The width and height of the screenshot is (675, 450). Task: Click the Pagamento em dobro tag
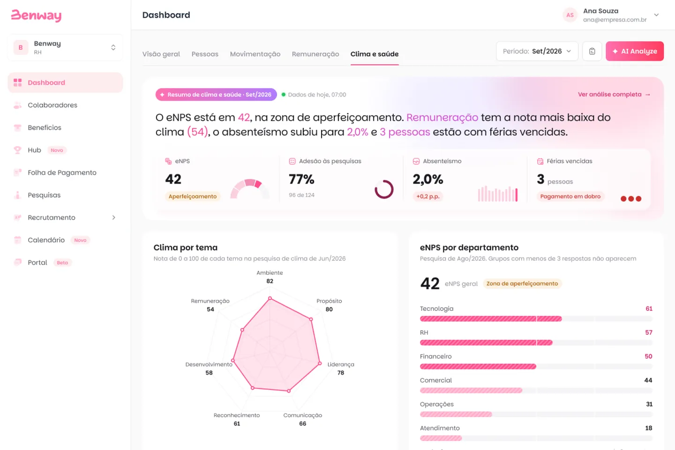pyautogui.click(x=570, y=196)
